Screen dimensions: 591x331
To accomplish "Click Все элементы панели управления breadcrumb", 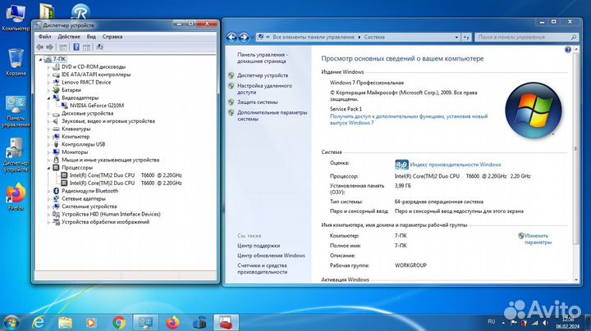I will click(314, 37).
